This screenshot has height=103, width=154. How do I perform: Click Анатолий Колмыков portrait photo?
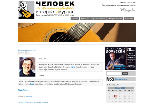point(27,67)
